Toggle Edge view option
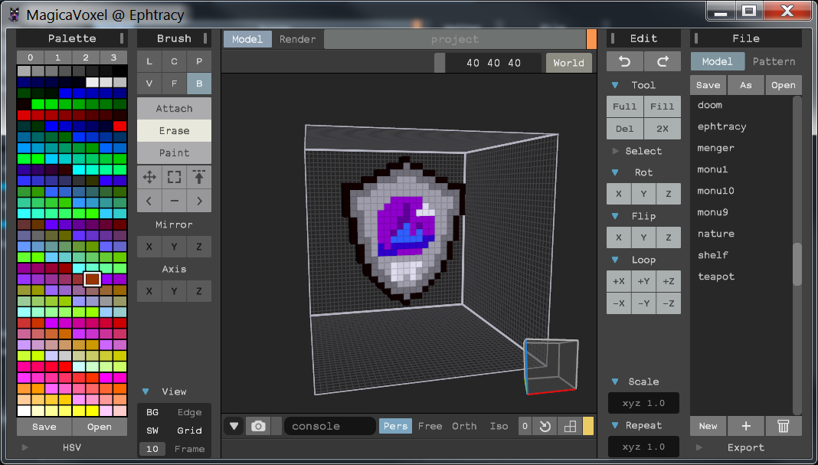The width and height of the screenshot is (818, 465). coord(189,412)
